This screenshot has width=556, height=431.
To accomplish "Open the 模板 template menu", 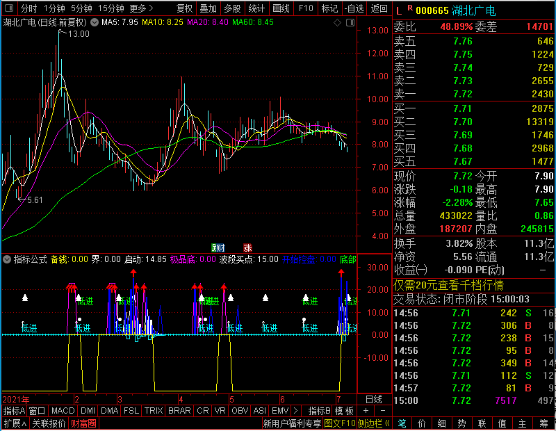I will (344, 411).
